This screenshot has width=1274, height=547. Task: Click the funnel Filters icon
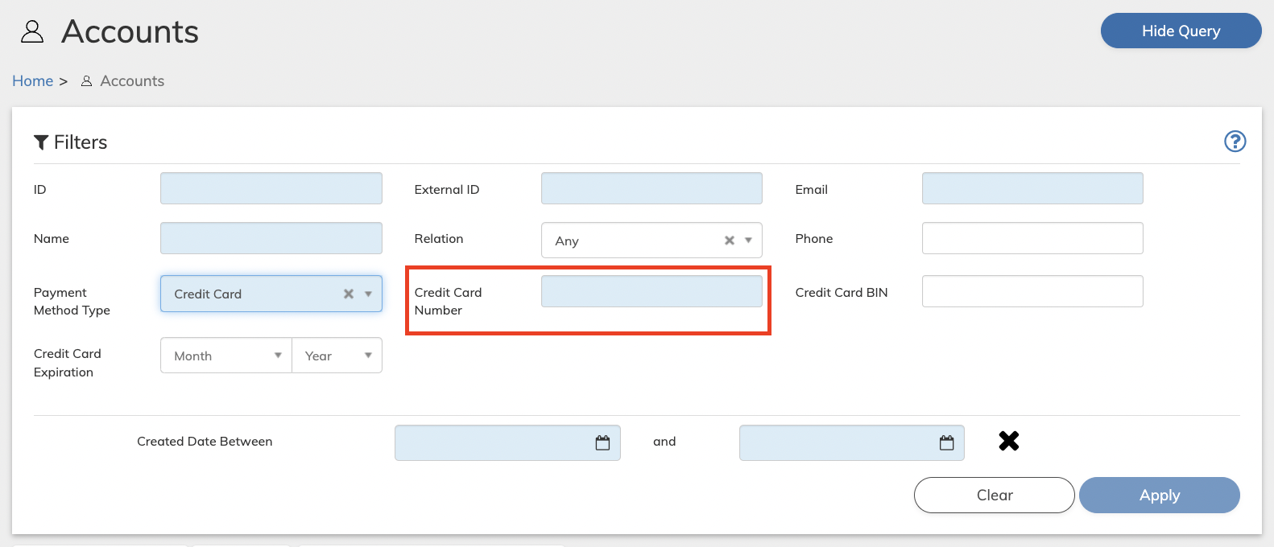(x=41, y=142)
